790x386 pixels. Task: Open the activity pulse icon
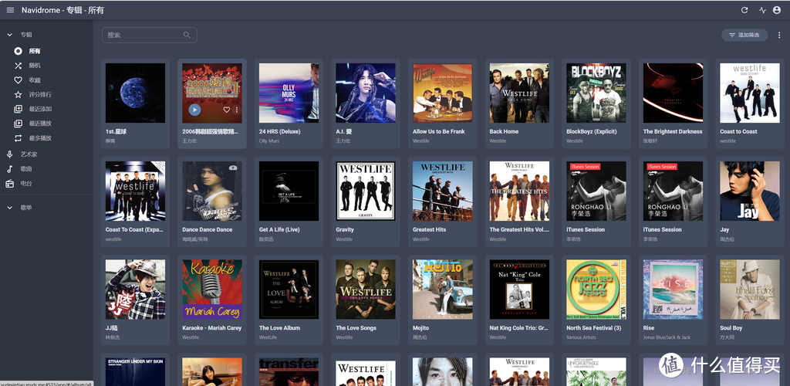tap(762, 10)
